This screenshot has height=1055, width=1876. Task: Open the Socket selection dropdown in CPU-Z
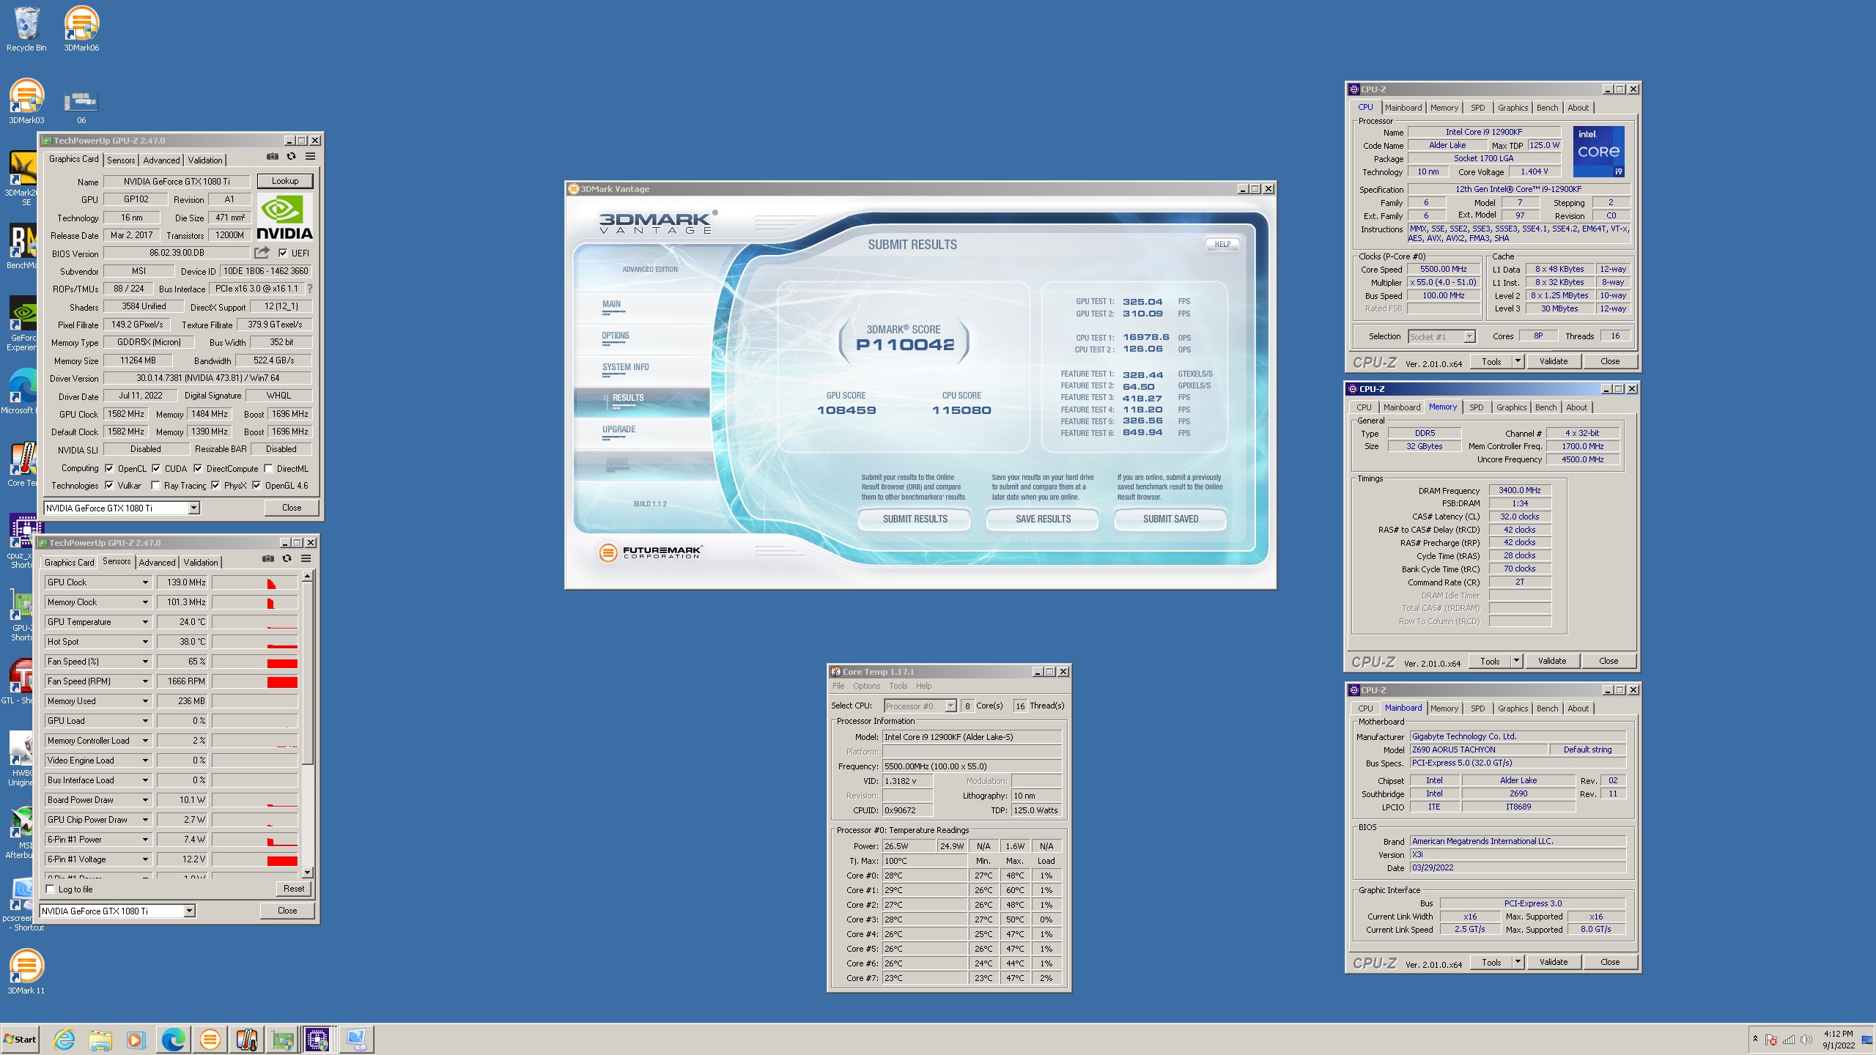tap(1469, 336)
